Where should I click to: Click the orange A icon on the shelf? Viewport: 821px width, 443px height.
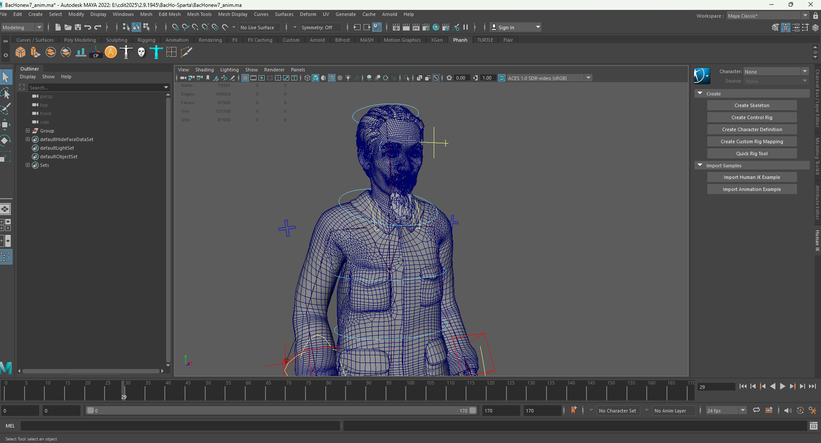(x=111, y=52)
